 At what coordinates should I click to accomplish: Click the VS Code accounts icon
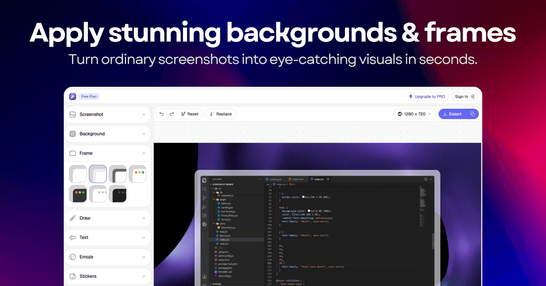pyautogui.click(x=204, y=277)
